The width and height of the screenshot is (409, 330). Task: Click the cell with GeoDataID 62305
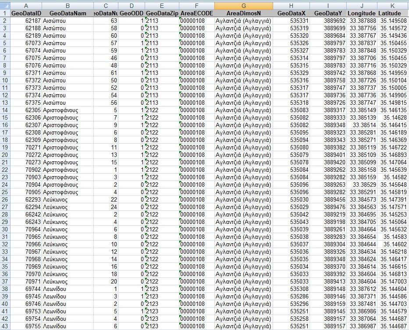click(25, 110)
